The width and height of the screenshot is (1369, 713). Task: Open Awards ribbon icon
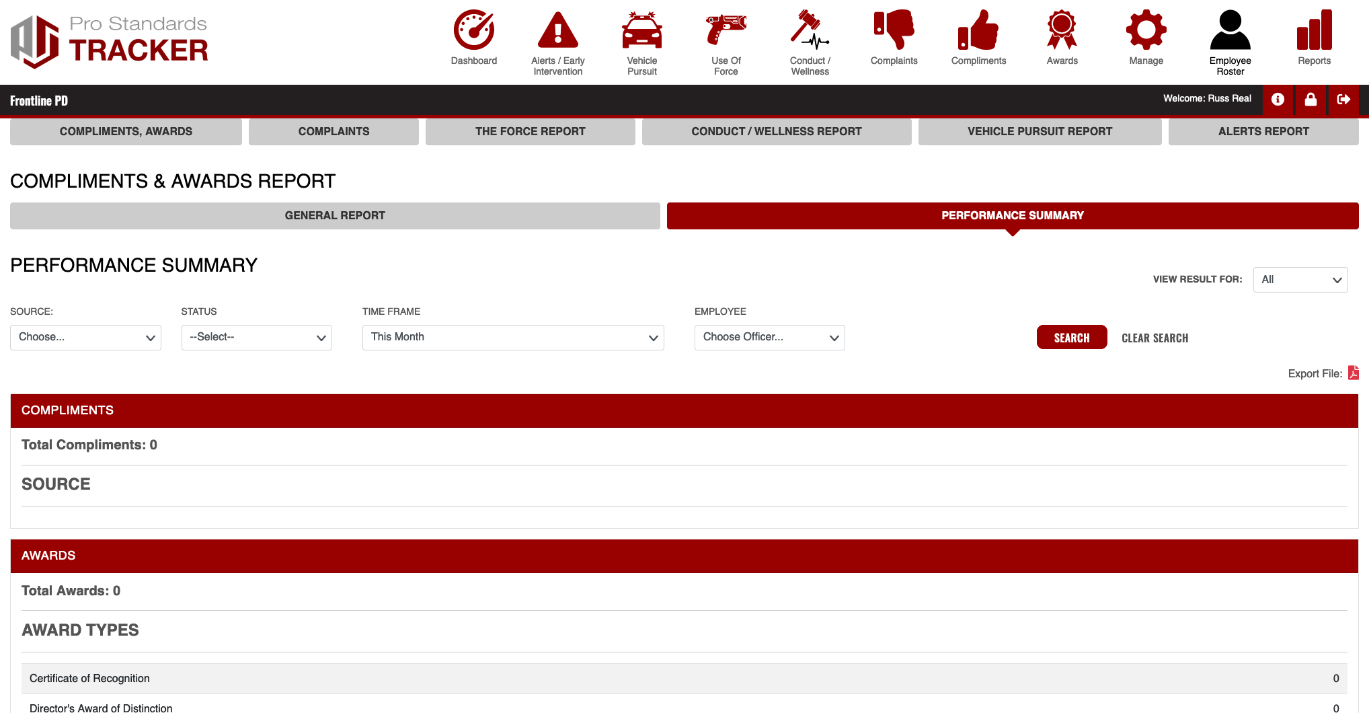click(1062, 30)
